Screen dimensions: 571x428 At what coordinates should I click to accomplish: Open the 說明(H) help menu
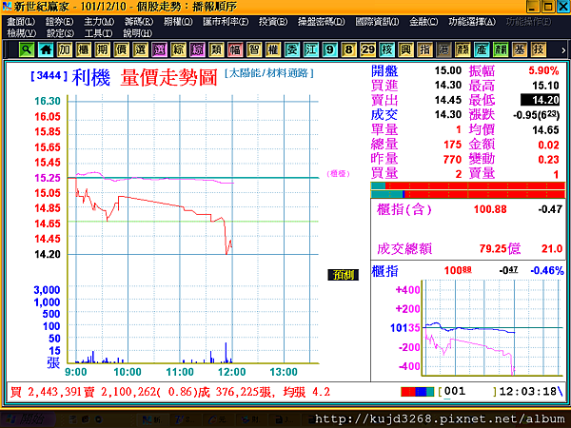coord(137,33)
